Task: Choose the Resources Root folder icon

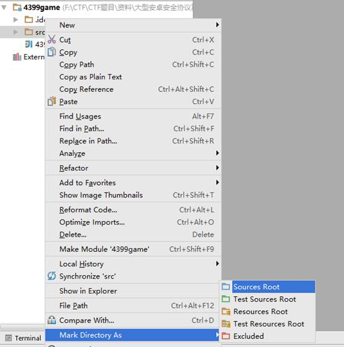Action: point(226,312)
